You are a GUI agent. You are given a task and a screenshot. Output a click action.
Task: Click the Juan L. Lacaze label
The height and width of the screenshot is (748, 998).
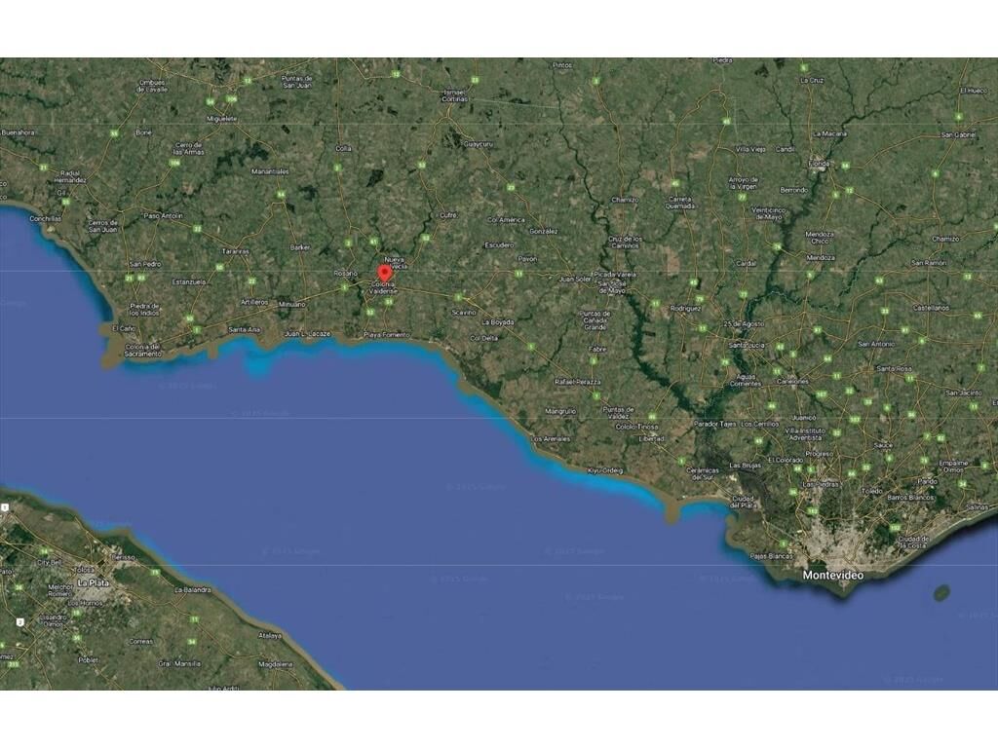point(307,333)
